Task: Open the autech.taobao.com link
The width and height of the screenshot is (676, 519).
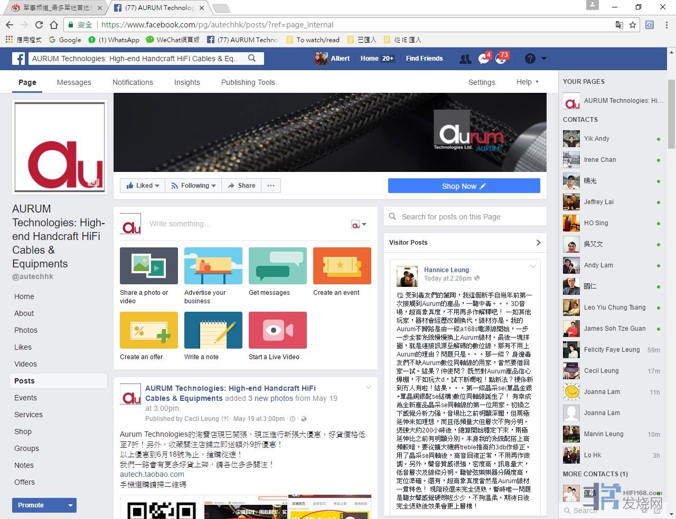Action: click(x=152, y=474)
